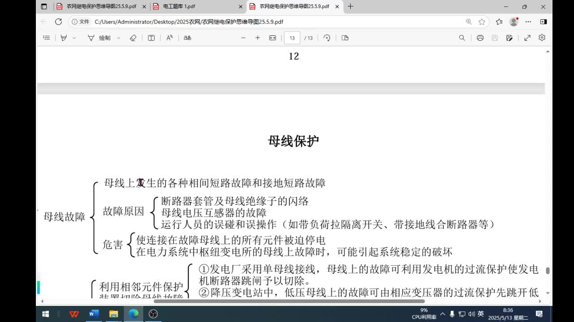The image size is (574, 322).
Task: Click the vertical scrollbar thumb
Action: (548, 271)
